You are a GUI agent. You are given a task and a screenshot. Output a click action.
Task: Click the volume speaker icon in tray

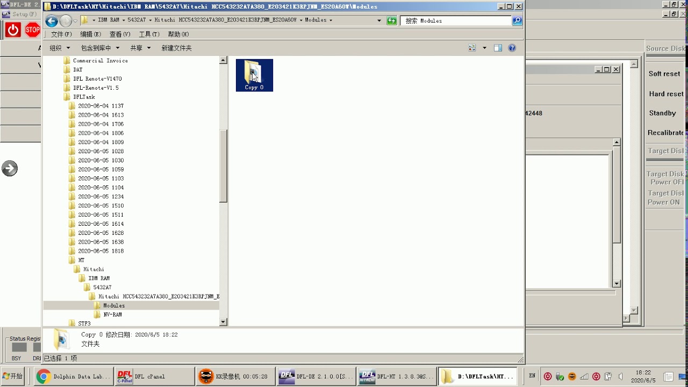pos(620,376)
